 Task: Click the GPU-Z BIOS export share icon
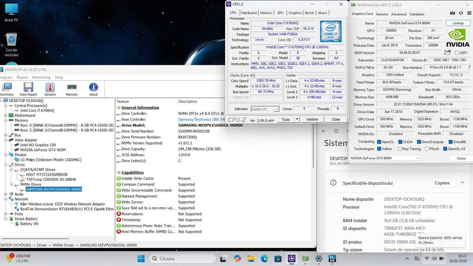pos(447,52)
